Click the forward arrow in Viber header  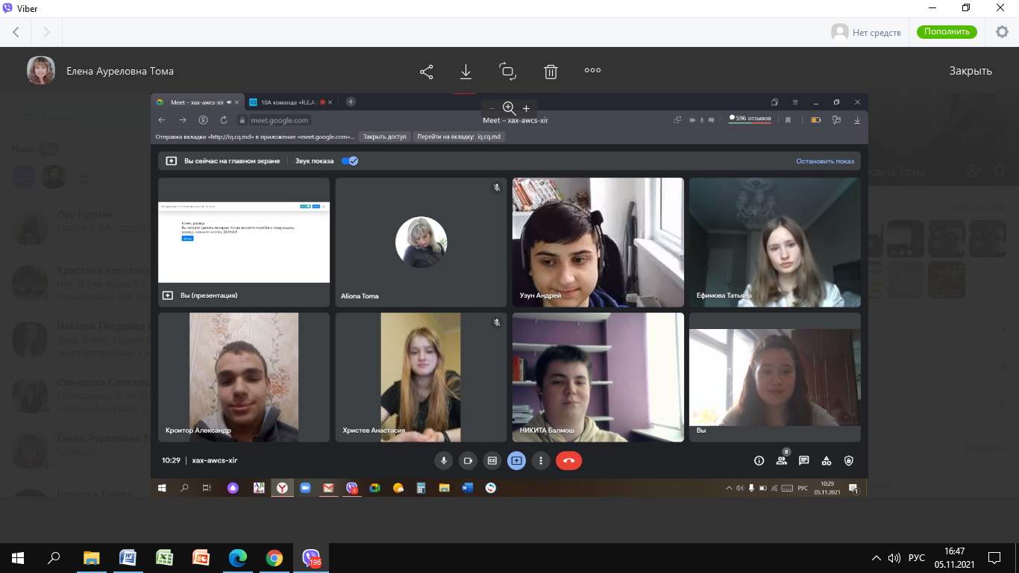pos(46,32)
